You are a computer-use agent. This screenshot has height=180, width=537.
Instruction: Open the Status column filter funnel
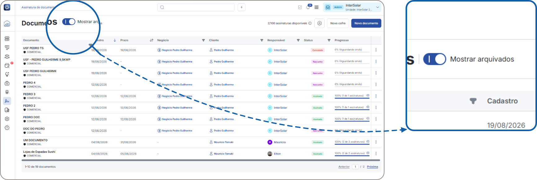pyautogui.click(x=329, y=40)
